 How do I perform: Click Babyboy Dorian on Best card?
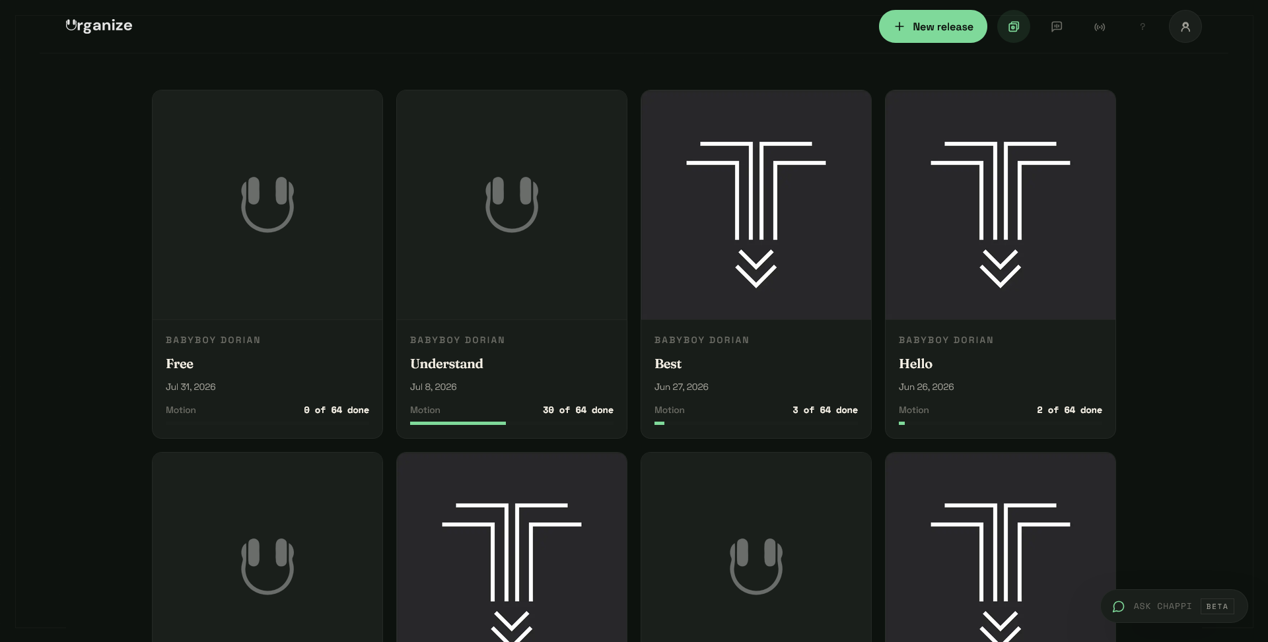(702, 340)
